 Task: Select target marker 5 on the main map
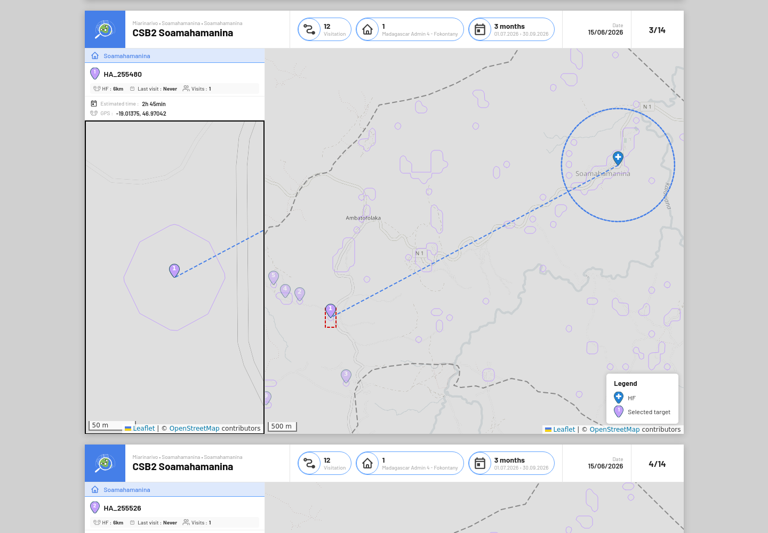point(274,277)
